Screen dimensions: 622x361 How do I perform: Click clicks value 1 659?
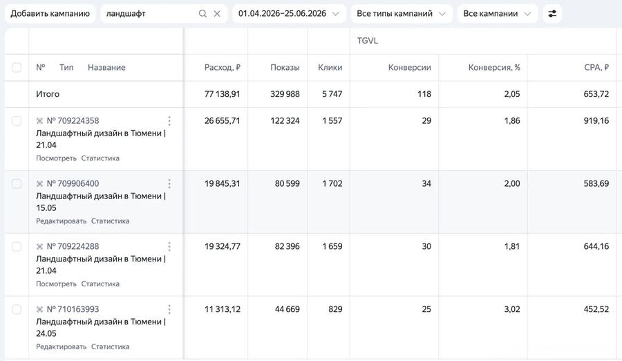[x=332, y=246]
